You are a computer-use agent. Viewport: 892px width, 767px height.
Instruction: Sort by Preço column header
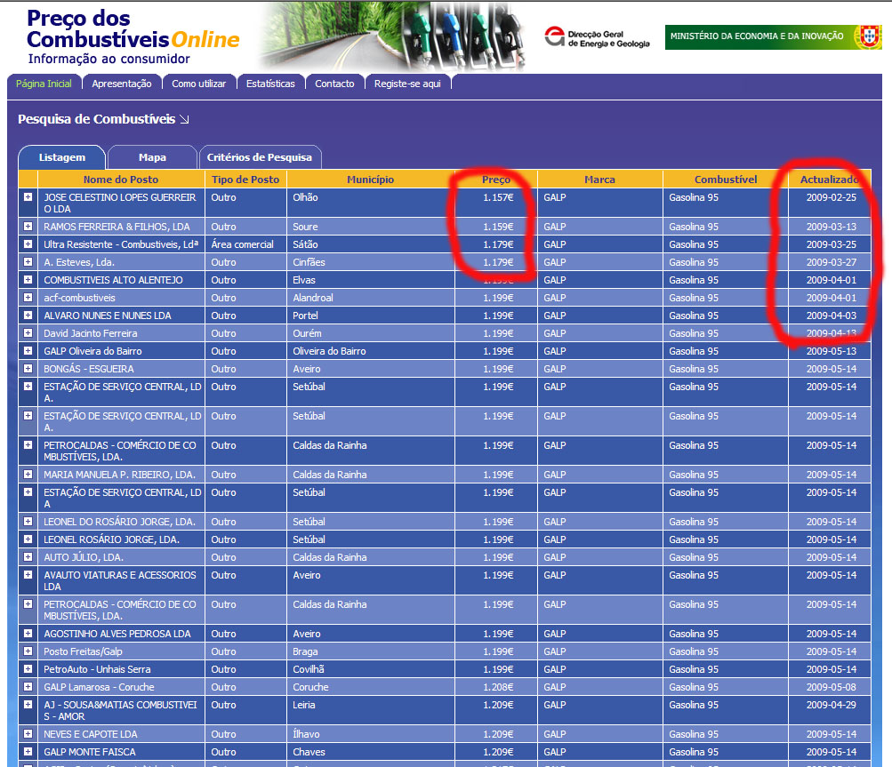(x=496, y=180)
